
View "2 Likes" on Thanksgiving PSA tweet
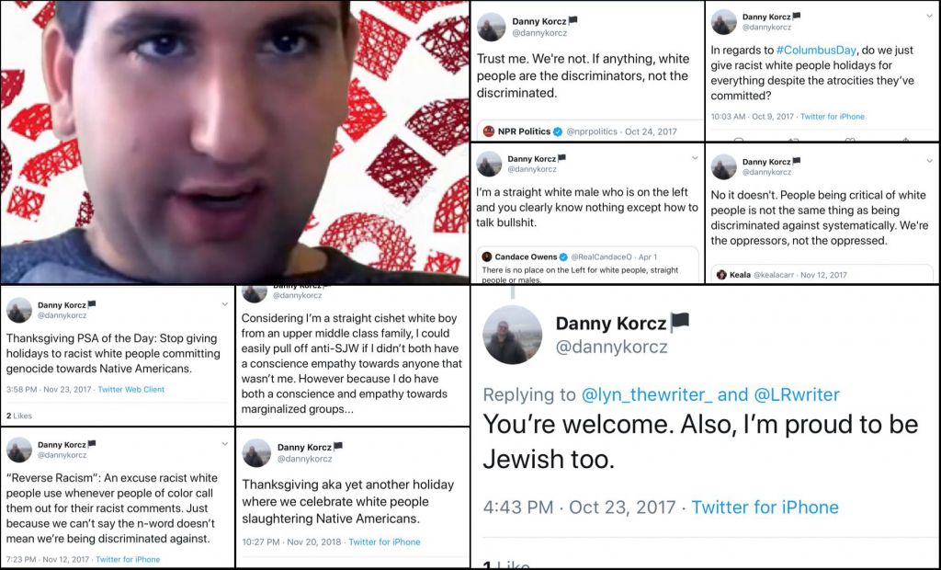coord(19,416)
